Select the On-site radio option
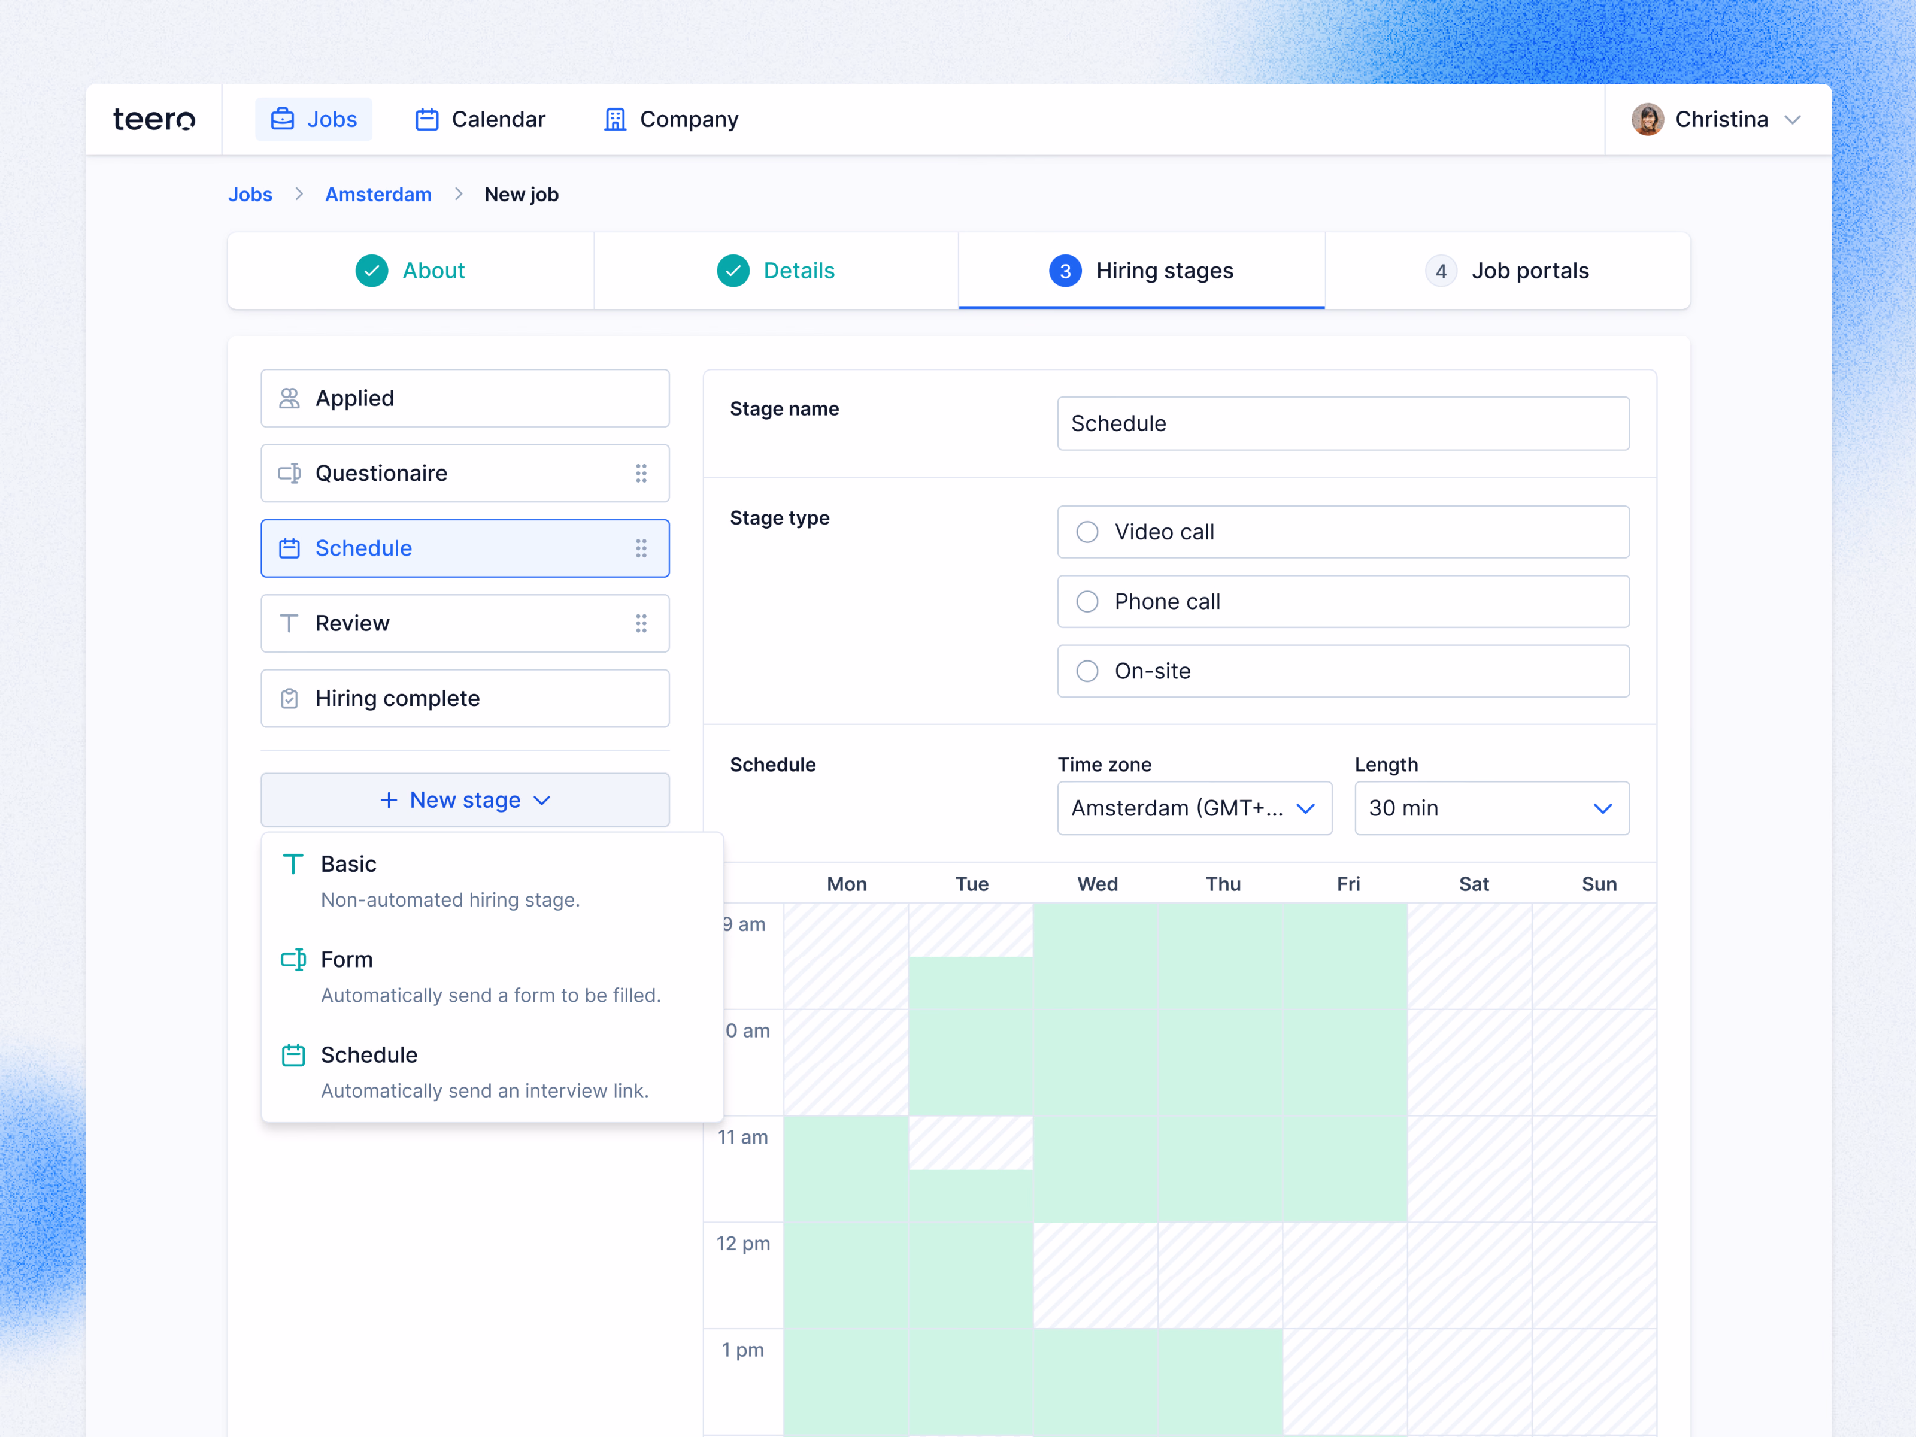 tap(1344, 671)
